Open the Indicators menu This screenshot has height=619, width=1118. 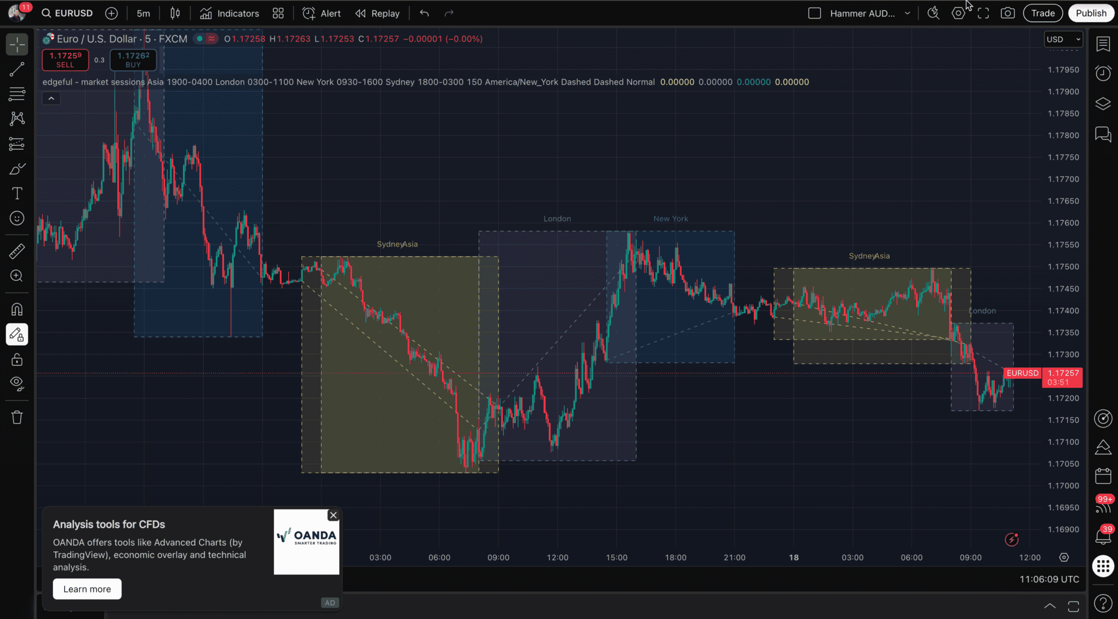coord(229,13)
